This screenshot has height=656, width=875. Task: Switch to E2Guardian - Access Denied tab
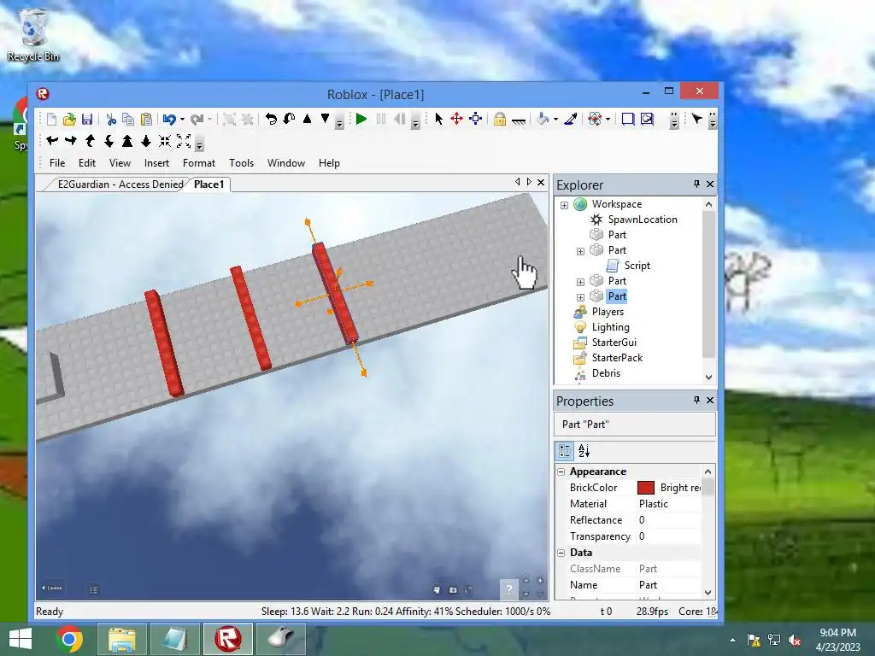pos(120,184)
